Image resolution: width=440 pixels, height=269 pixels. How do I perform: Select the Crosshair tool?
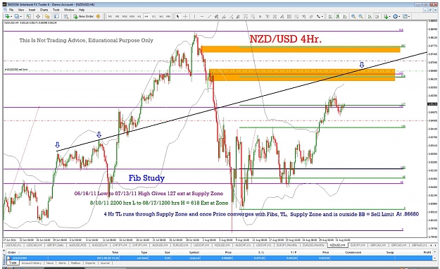pyautogui.click(x=185, y=17)
